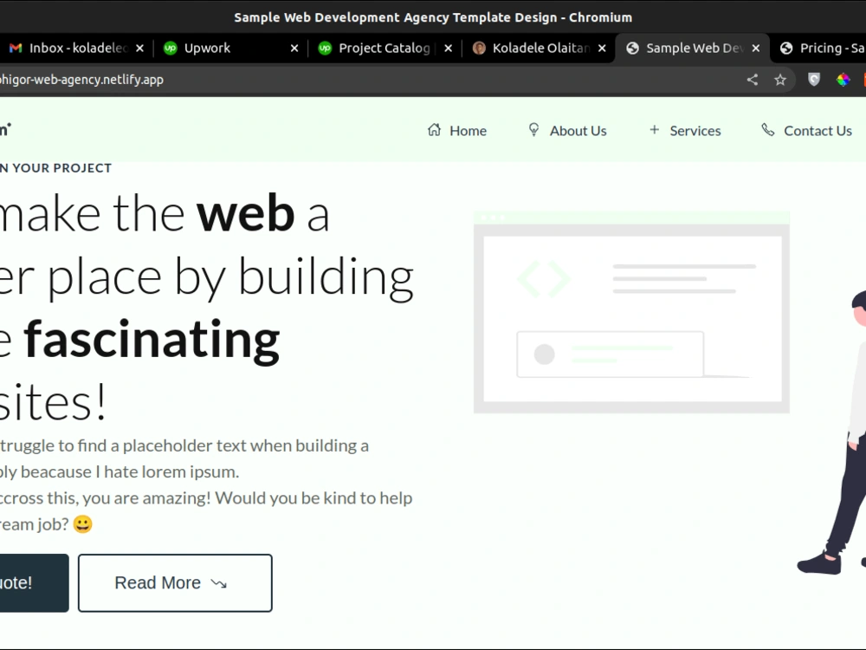The width and height of the screenshot is (866, 650).
Task: Click "YOUR PROJECT" heading text
Action: pyautogui.click(x=61, y=168)
